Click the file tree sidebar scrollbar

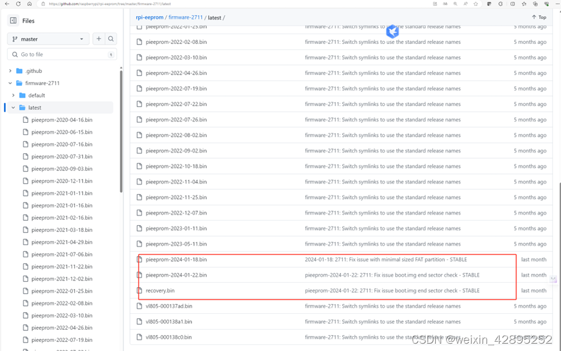[x=121, y=131]
